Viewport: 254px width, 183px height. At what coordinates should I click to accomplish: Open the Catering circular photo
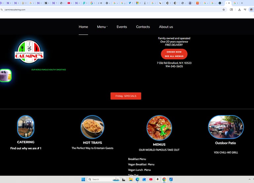(x=26, y=127)
